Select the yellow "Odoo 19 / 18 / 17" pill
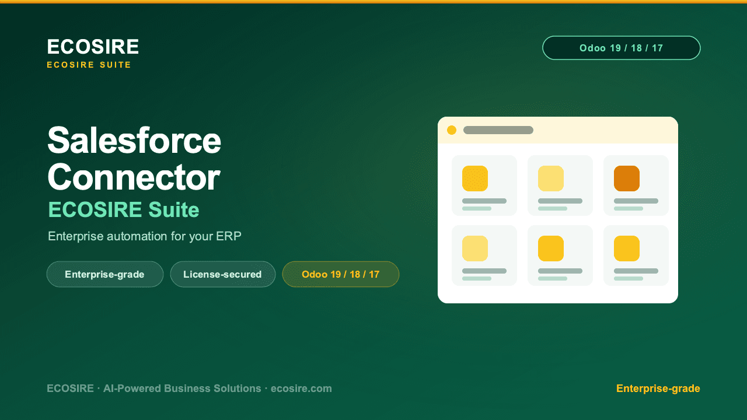Viewport: 747px width, 420px height. [341, 274]
